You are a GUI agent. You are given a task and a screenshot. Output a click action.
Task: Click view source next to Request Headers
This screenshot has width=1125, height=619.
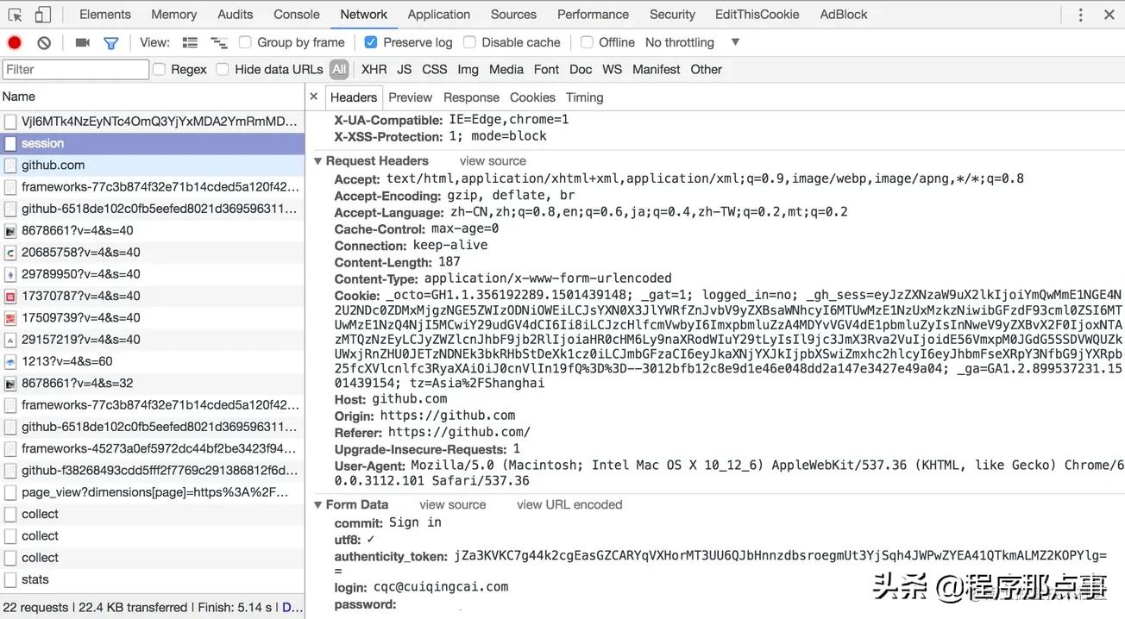pos(492,160)
